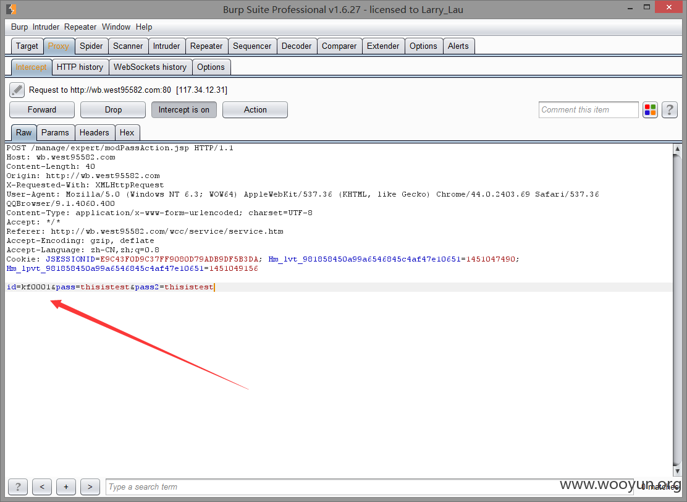Forward the intercepted request
The image size is (687, 502).
click(42, 109)
